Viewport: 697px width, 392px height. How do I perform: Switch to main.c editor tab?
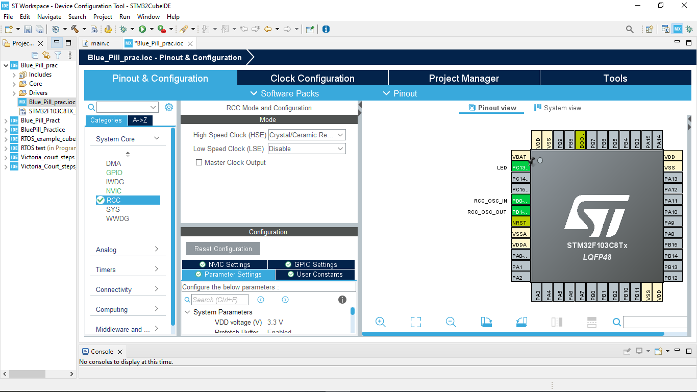[100, 43]
